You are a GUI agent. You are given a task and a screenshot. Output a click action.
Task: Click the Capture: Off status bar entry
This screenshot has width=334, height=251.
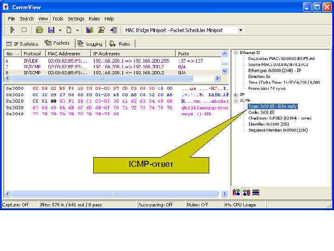click(x=15, y=205)
